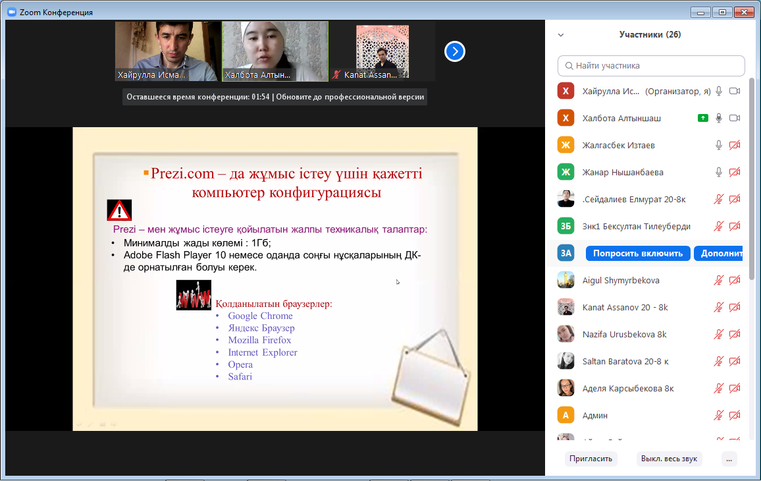Click green screen-share icon for Халбота Алтыншаш
This screenshot has width=761, height=481.
pyautogui.click(x=703, y=118)
